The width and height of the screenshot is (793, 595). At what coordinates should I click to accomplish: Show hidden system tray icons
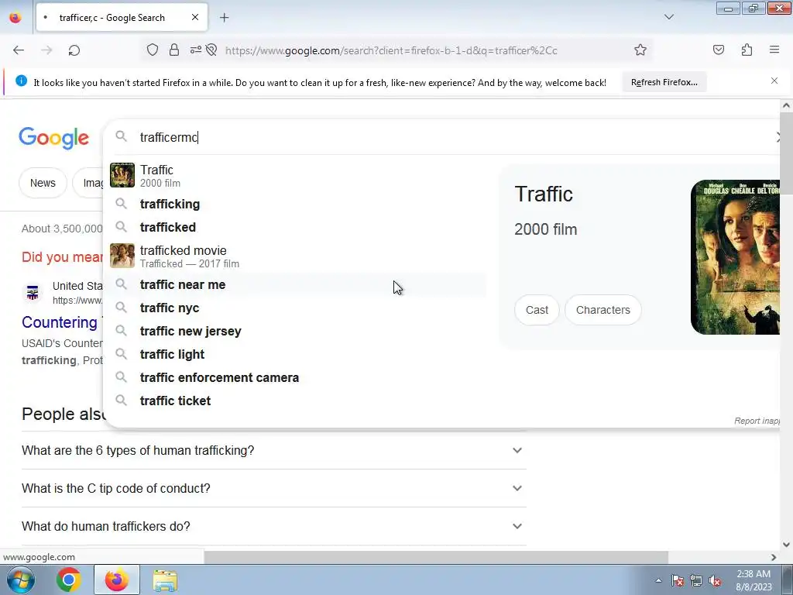click(658, 580)
